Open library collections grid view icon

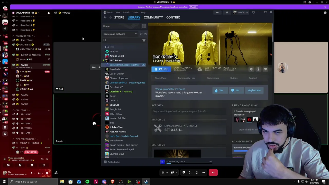pos(144,26)
